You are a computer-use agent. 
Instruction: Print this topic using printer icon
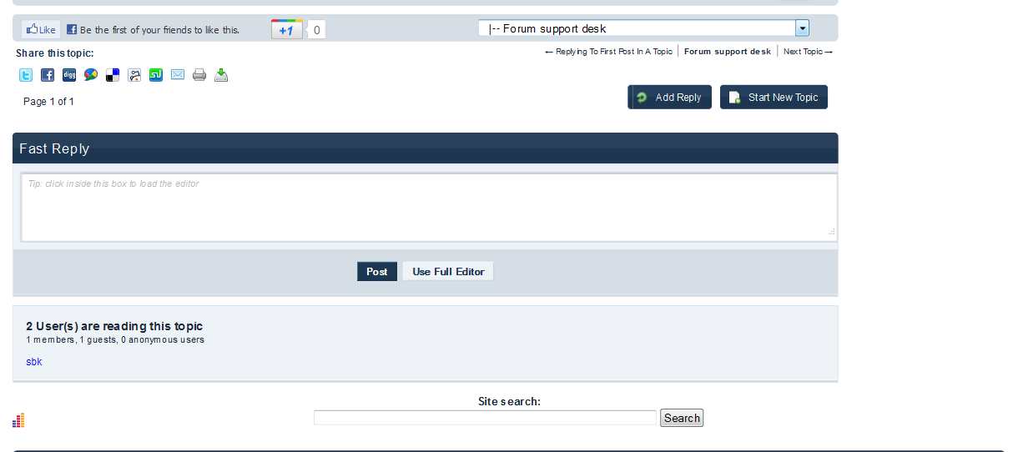199,75
